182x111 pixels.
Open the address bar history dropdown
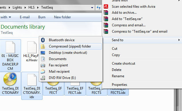coord(92,8)
